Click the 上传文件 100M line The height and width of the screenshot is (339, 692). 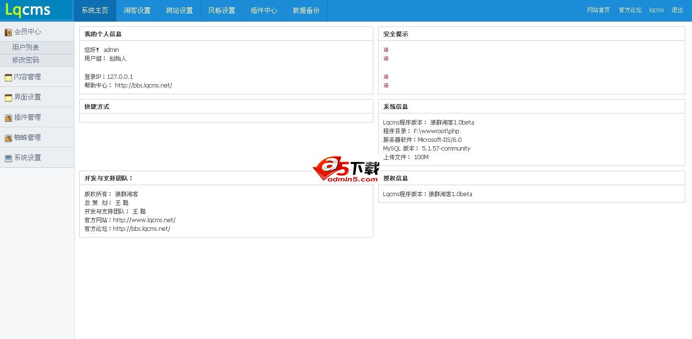tap(406, 157)
